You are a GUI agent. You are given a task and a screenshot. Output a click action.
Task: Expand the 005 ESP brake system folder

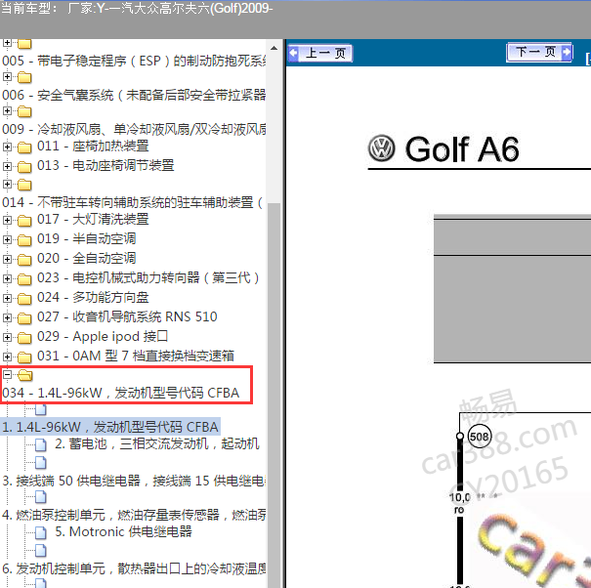(x=7, y=43)
